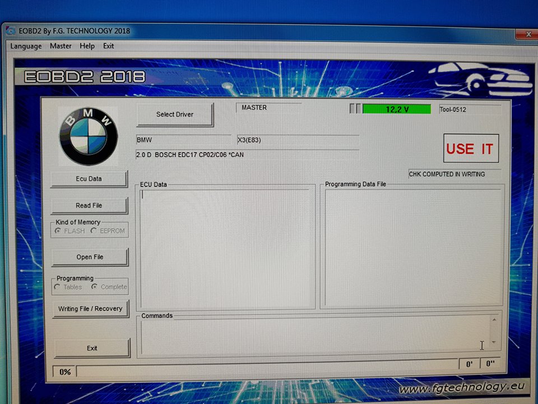This screenshot has height=404, width=538.
Task: Click the Exit button in left panel
Action: pyautogui.click(x=92, y=348)
